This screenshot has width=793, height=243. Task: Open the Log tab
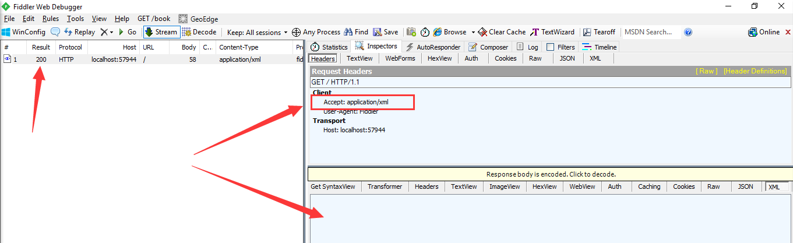[527, 47]
